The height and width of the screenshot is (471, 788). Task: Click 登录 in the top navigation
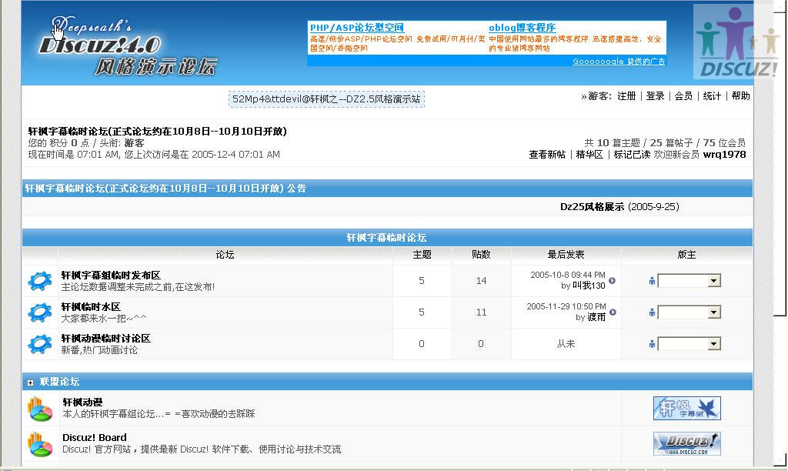[655, 96]
